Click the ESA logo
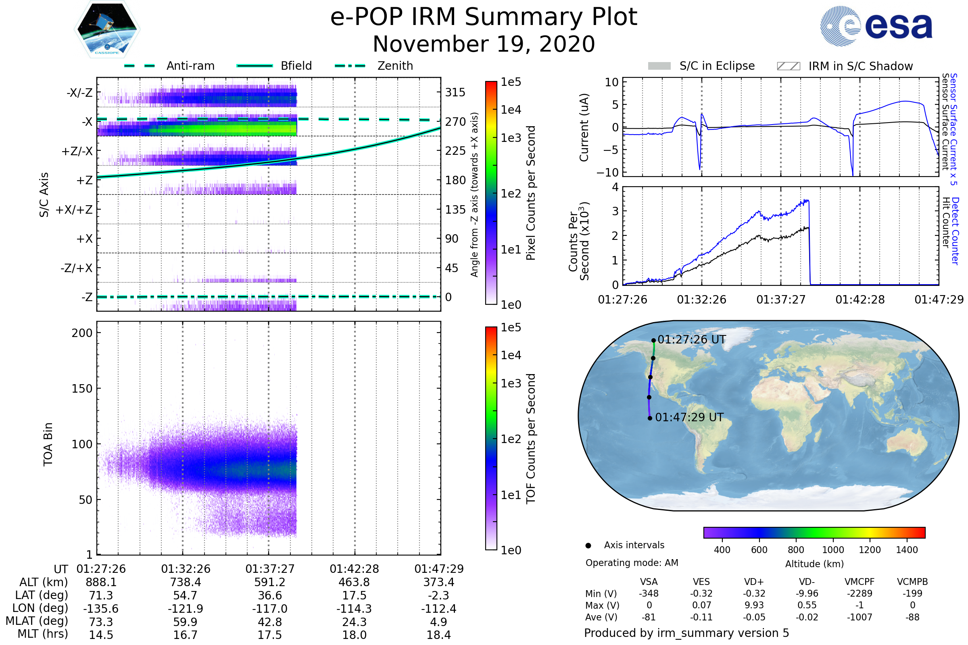Viewport: 968px width, 645px height. pyautogui.click(x=876, y=26)
